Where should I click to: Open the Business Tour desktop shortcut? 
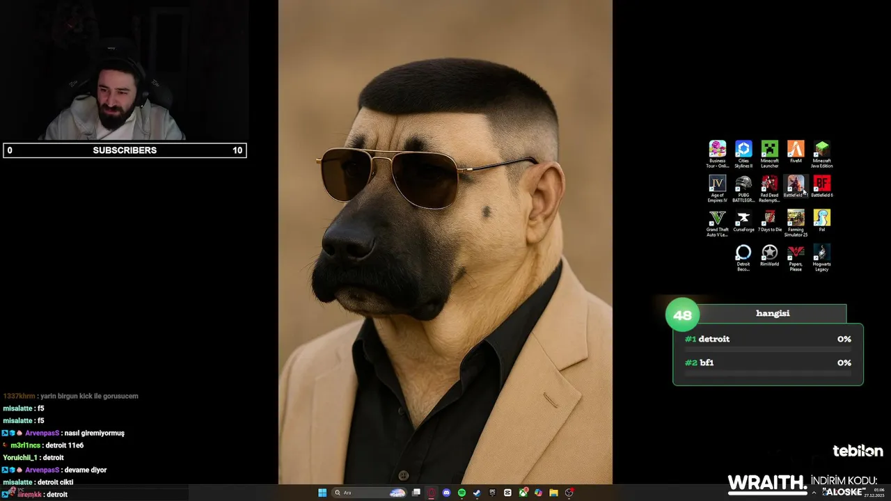click(717, 153)
